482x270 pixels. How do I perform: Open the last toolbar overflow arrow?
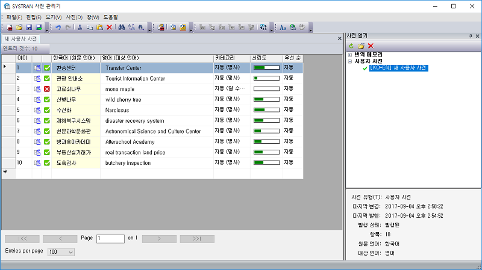click(x=311, y=28)
